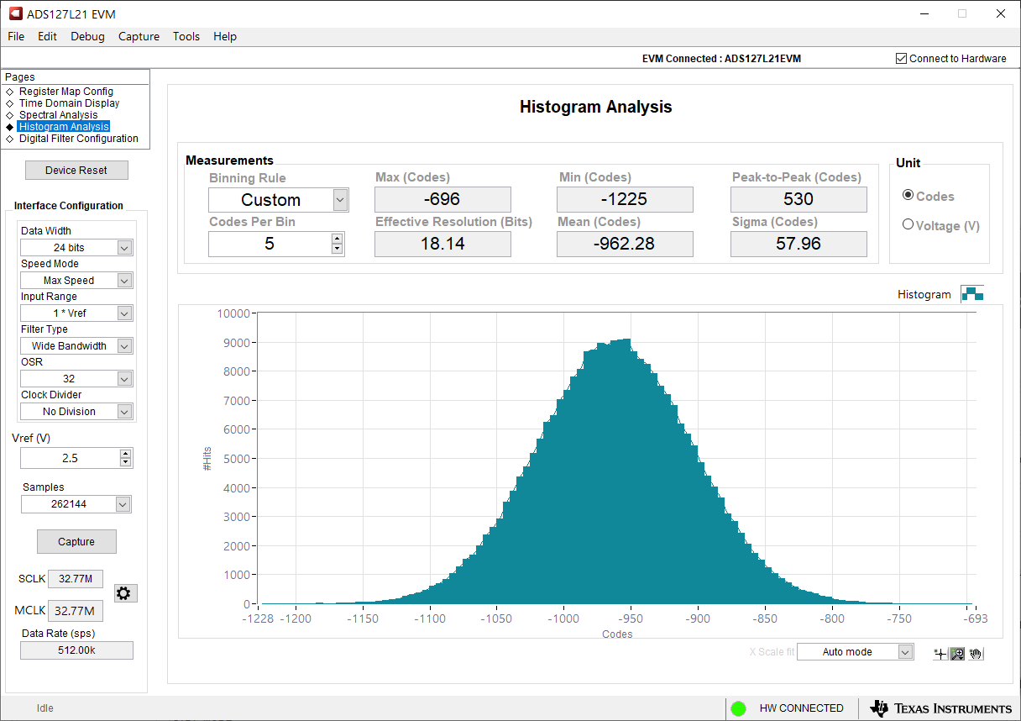Go to Spectral Analysis page

58,115
